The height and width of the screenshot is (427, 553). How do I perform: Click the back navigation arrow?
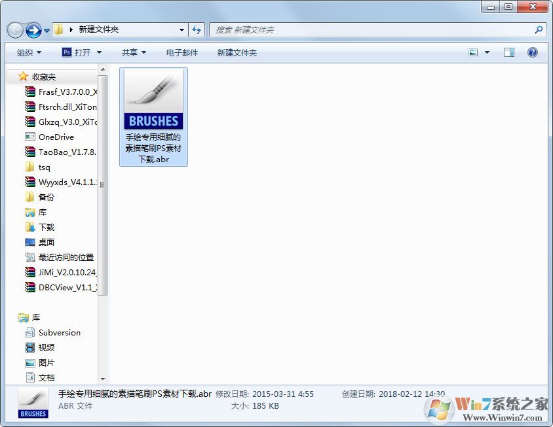click(14, 29)
